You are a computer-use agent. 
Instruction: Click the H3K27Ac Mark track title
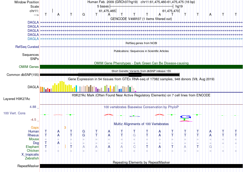pos(141,95)
